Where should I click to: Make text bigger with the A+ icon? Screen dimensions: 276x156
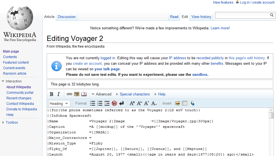(132, 103)
